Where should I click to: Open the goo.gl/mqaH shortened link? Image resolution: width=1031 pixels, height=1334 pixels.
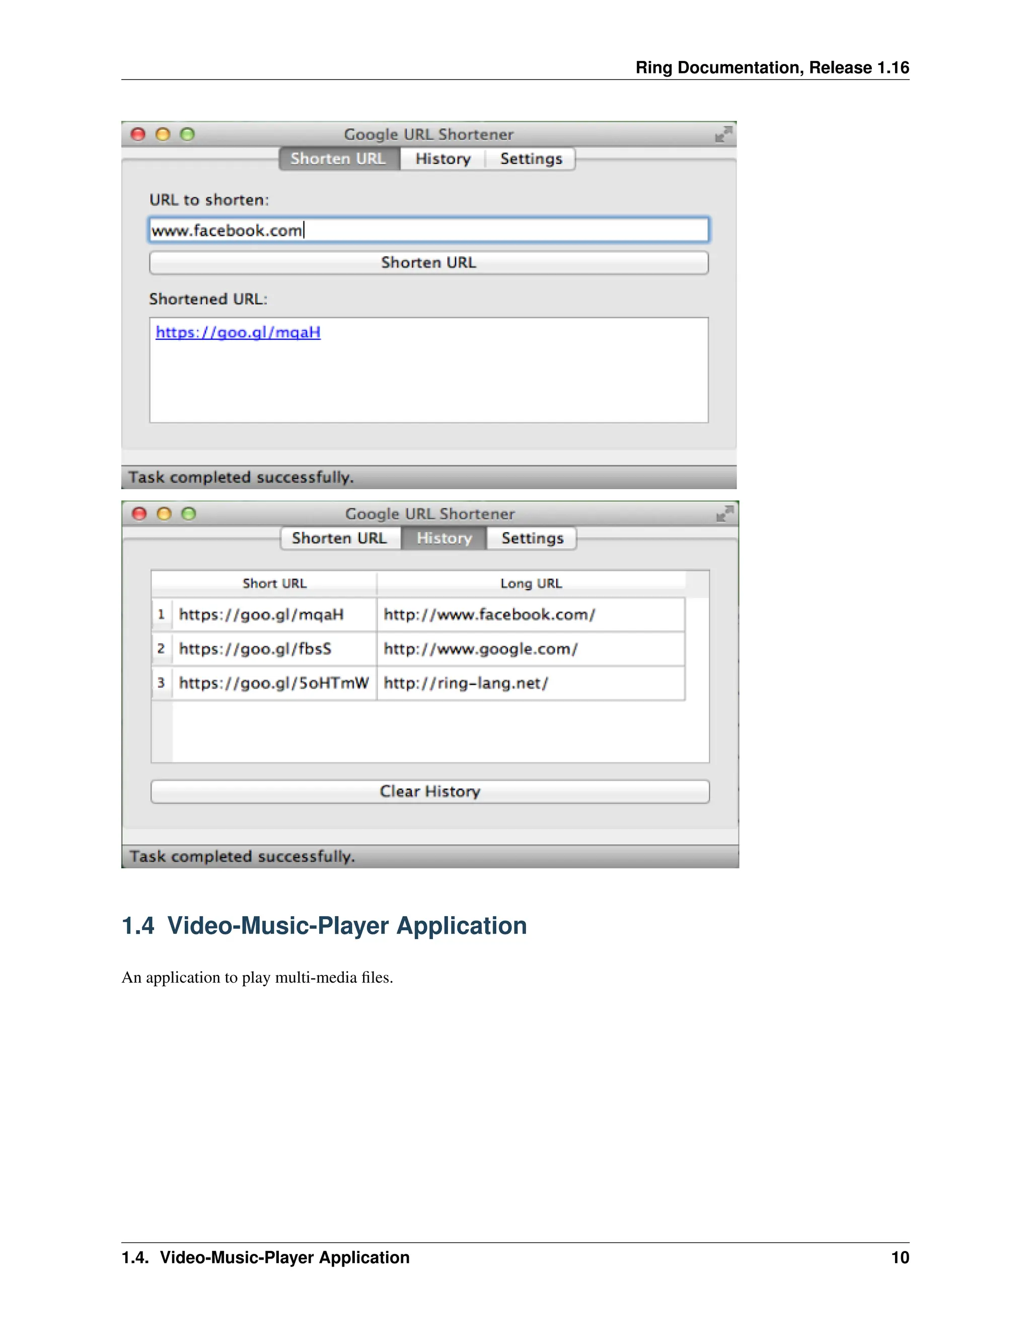pos(238,332)
